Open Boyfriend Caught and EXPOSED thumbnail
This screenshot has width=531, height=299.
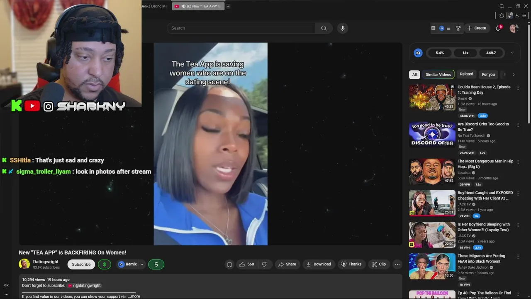coord(432,203)
